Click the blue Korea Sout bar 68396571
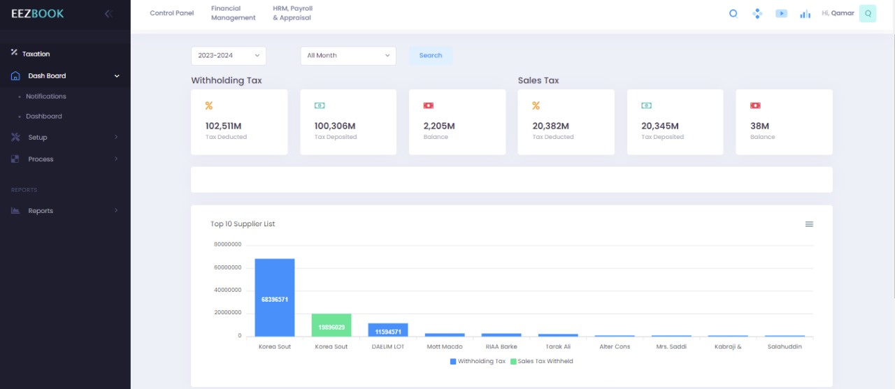 [x=275, y=298]
